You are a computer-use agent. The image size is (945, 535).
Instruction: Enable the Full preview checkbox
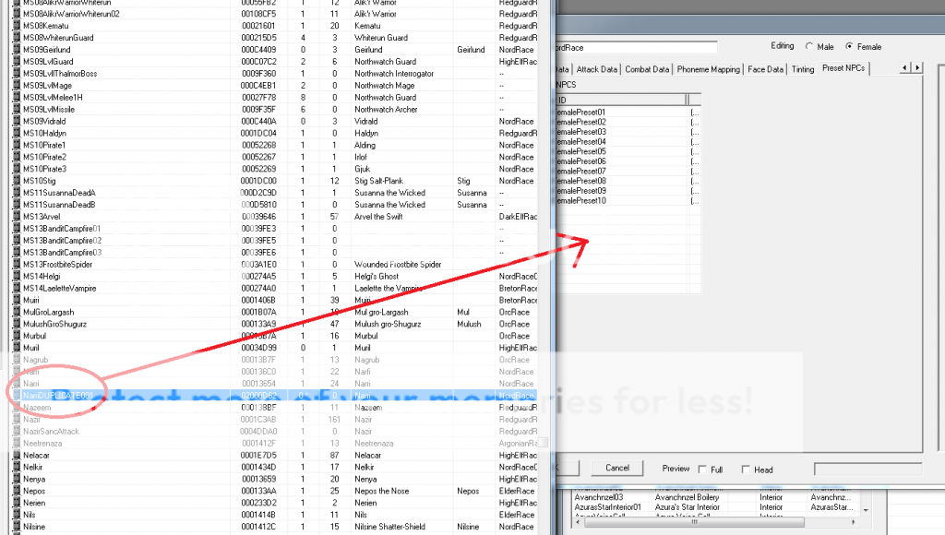pos(703,469)
